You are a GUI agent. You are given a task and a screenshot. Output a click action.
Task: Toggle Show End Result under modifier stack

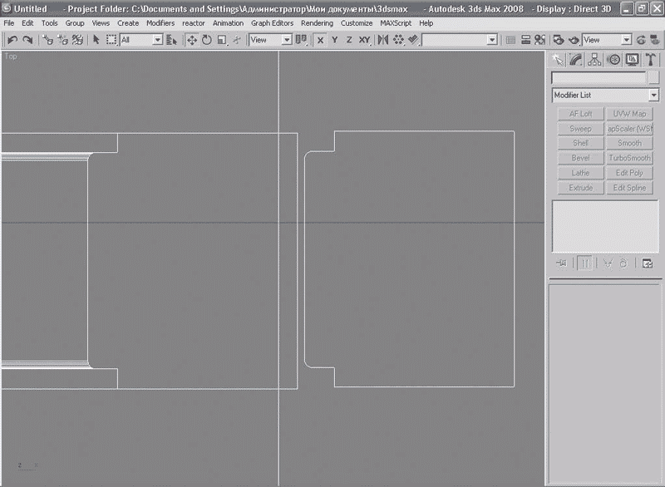click(585, 263)
